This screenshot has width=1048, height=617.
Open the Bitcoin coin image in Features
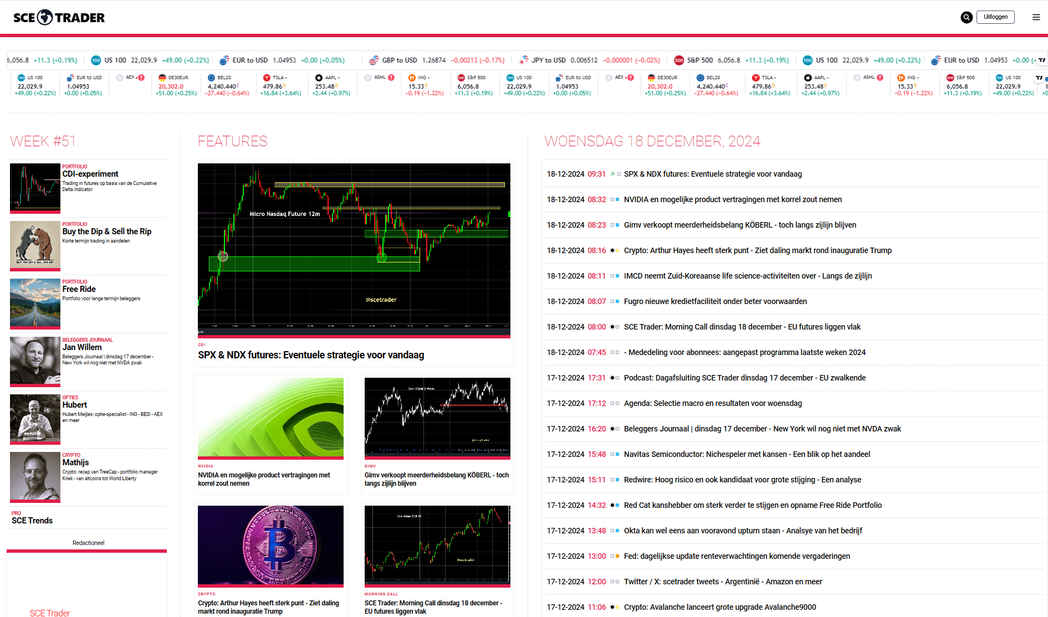click(270, 546)
